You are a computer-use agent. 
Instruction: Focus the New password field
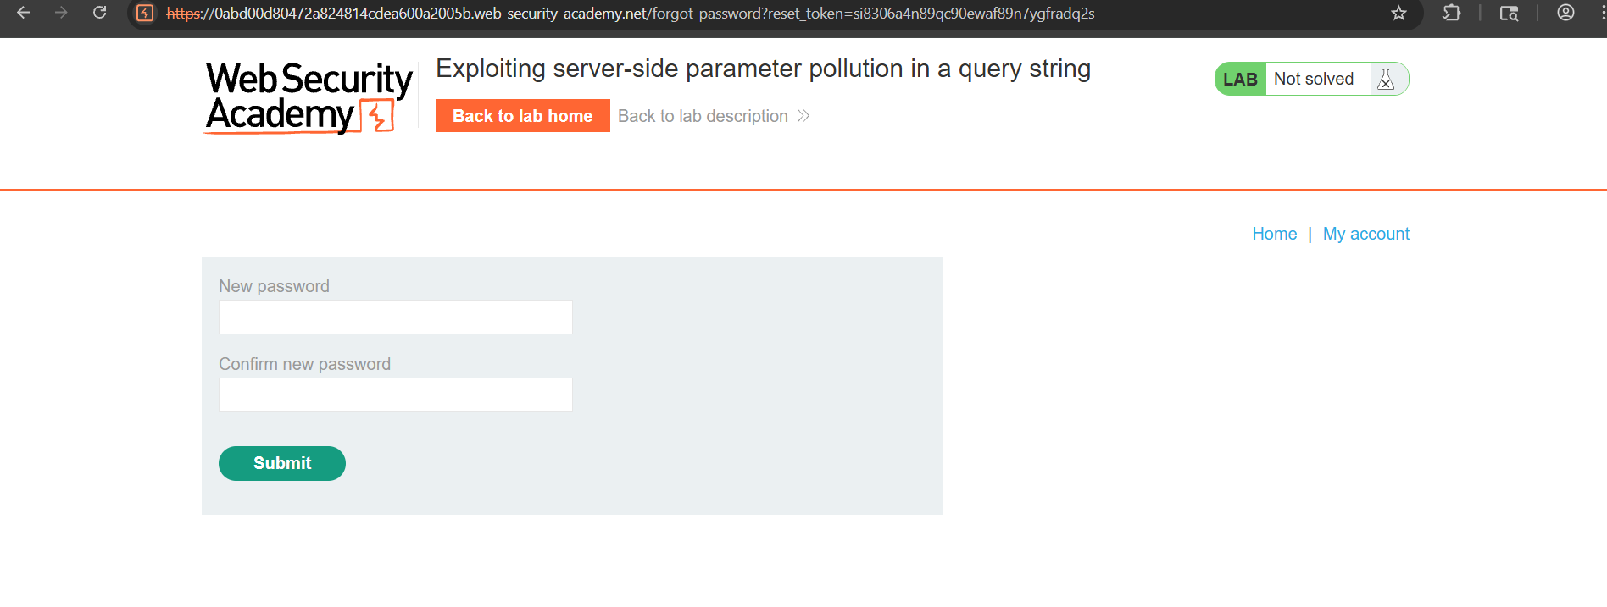(395, 317)
